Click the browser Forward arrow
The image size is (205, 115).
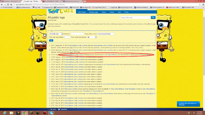pyautogui.click(x=5, y=4)
